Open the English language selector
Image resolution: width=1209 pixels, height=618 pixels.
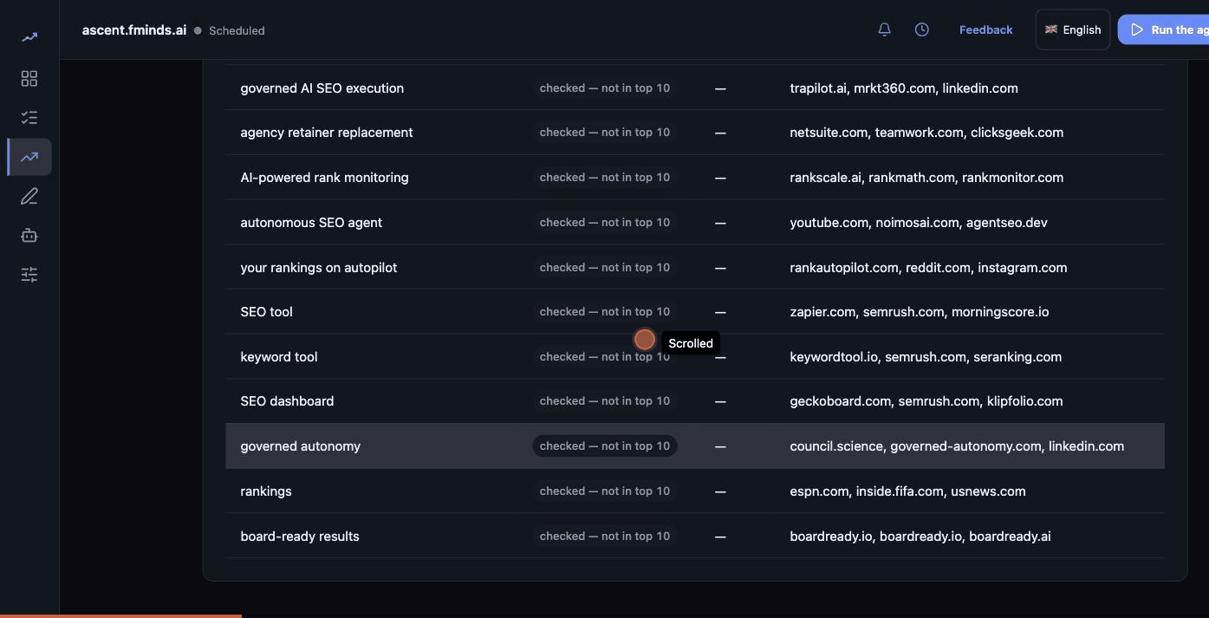pyautogui.click(x=1073, y=29)
